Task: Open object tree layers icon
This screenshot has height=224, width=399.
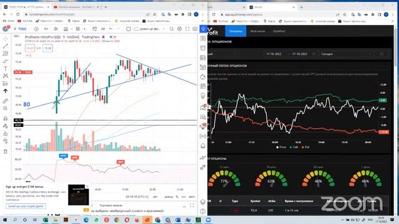Action: tap(203, 202)
